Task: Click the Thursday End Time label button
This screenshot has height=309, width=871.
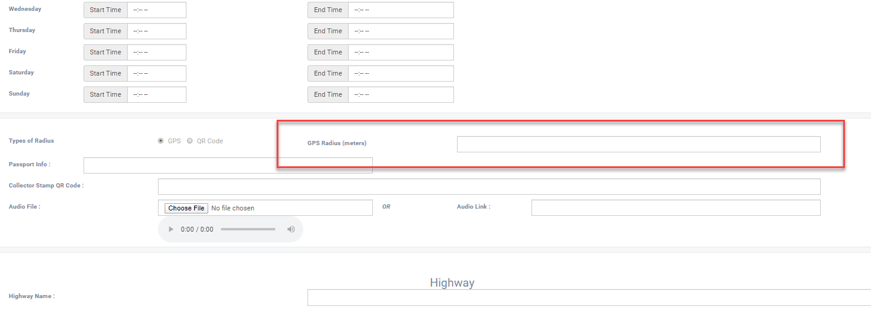Action: click(x=327, y=31)
